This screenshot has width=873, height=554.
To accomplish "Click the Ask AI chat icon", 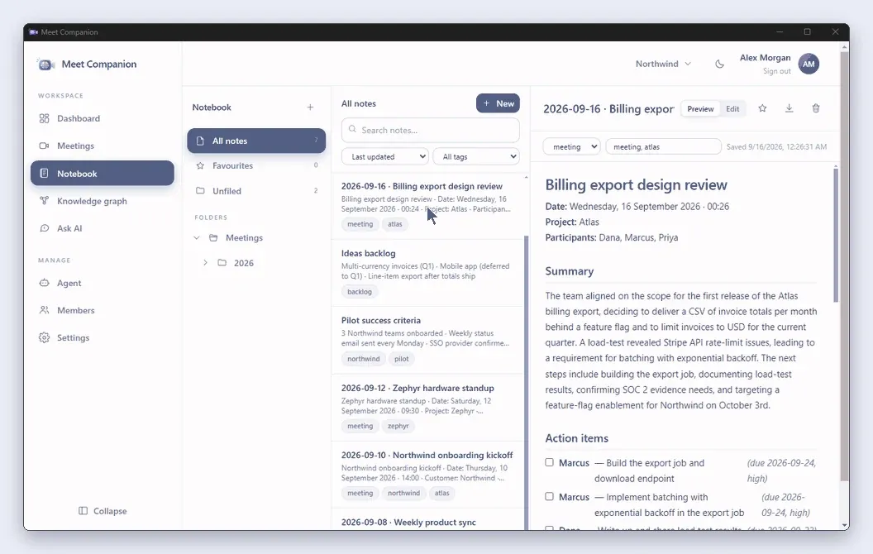I will (45, 228).
